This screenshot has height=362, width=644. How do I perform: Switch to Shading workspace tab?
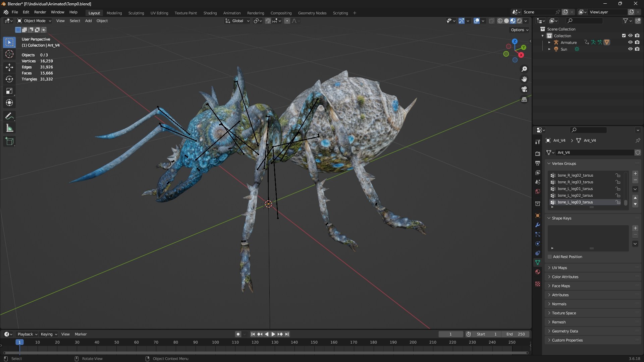pyautogui.click(x=210, y=13)
